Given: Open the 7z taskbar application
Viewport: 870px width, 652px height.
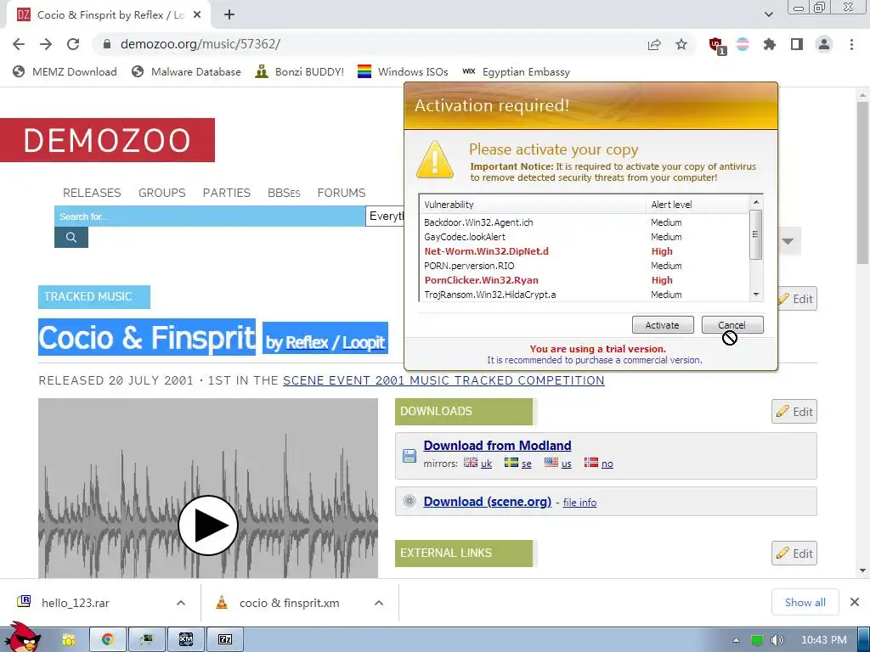Looking at the screenshot, I should pos(224,639).
